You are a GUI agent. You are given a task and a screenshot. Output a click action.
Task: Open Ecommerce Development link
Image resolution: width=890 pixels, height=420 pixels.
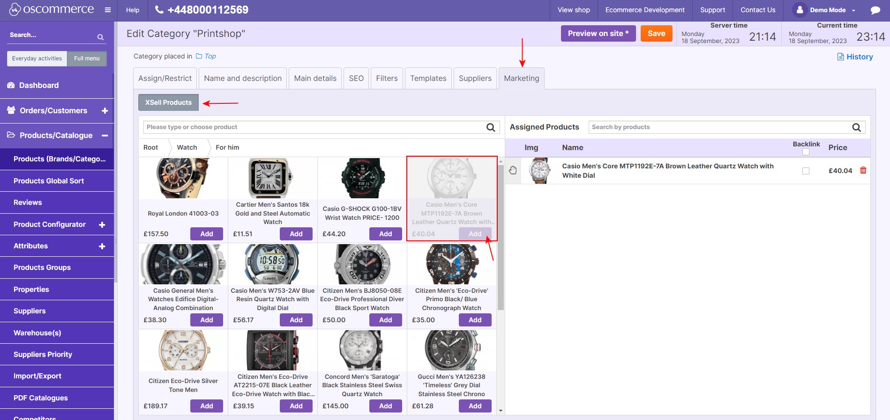[645, 10]
